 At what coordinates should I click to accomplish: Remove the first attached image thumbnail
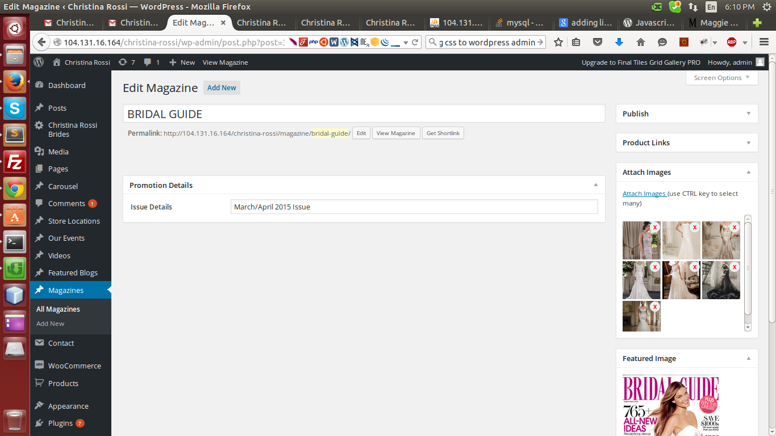coord(654,227)
